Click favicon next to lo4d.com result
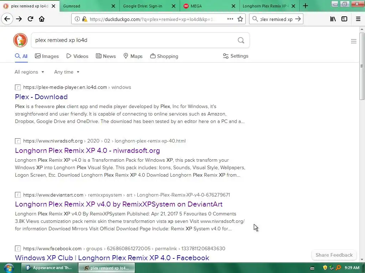 [18, 87]
